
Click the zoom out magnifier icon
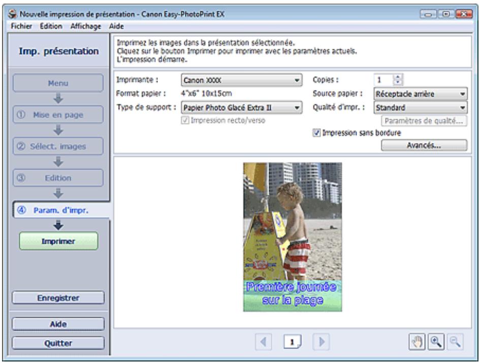[455, 342]
